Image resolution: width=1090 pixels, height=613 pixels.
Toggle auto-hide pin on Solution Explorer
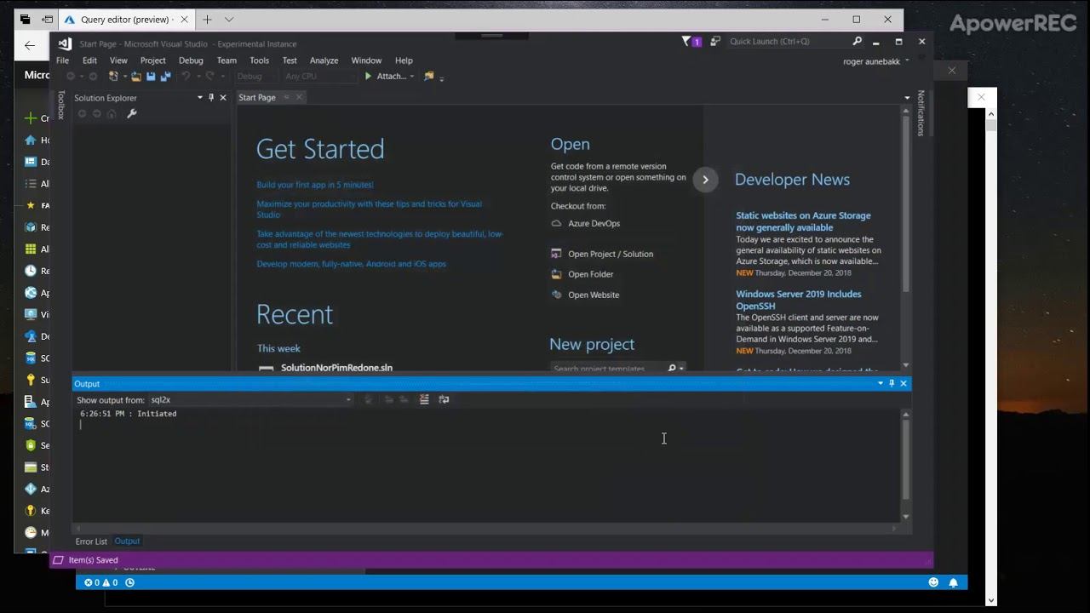211,97
